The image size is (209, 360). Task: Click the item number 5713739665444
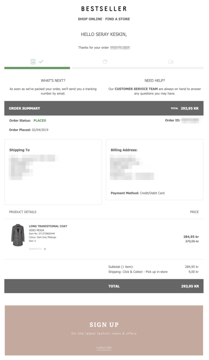pos(42,233)
